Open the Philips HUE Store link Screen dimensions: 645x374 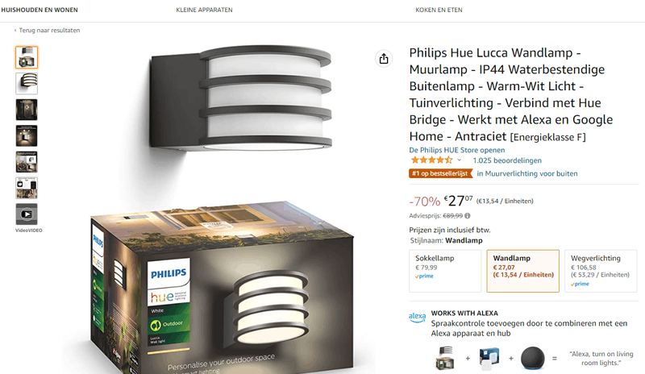[456, 150]
